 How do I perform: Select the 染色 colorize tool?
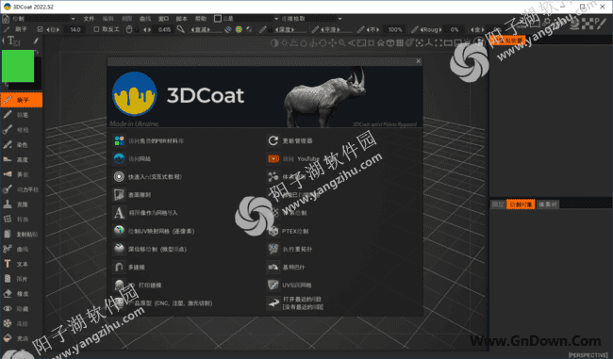tap(22, 144)
